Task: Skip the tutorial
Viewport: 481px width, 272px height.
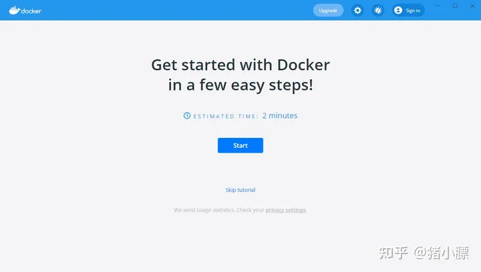Action: (x=240, y=190)
